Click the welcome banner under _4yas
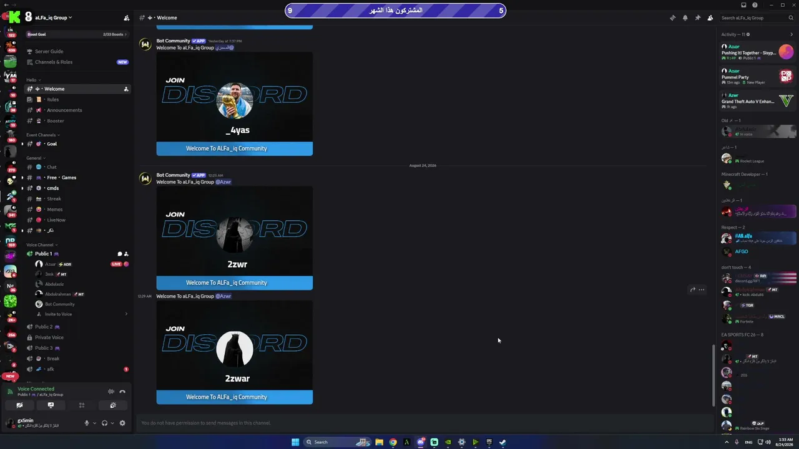The width and height of the screenshot is (799, 449). point(235,148)
